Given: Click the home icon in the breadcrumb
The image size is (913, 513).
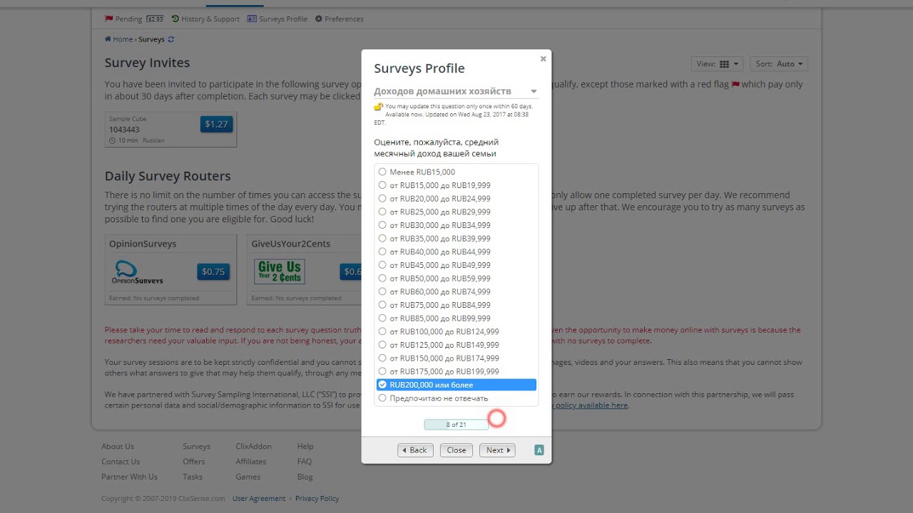Looking at the screenshot, I should click(x=108, y=39).
